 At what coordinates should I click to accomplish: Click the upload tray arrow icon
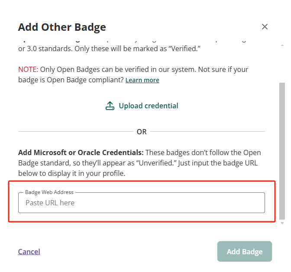coord(110,106)
